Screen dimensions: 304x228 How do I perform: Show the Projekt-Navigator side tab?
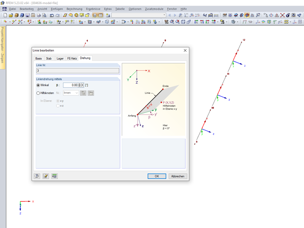(x=2, y=48)
